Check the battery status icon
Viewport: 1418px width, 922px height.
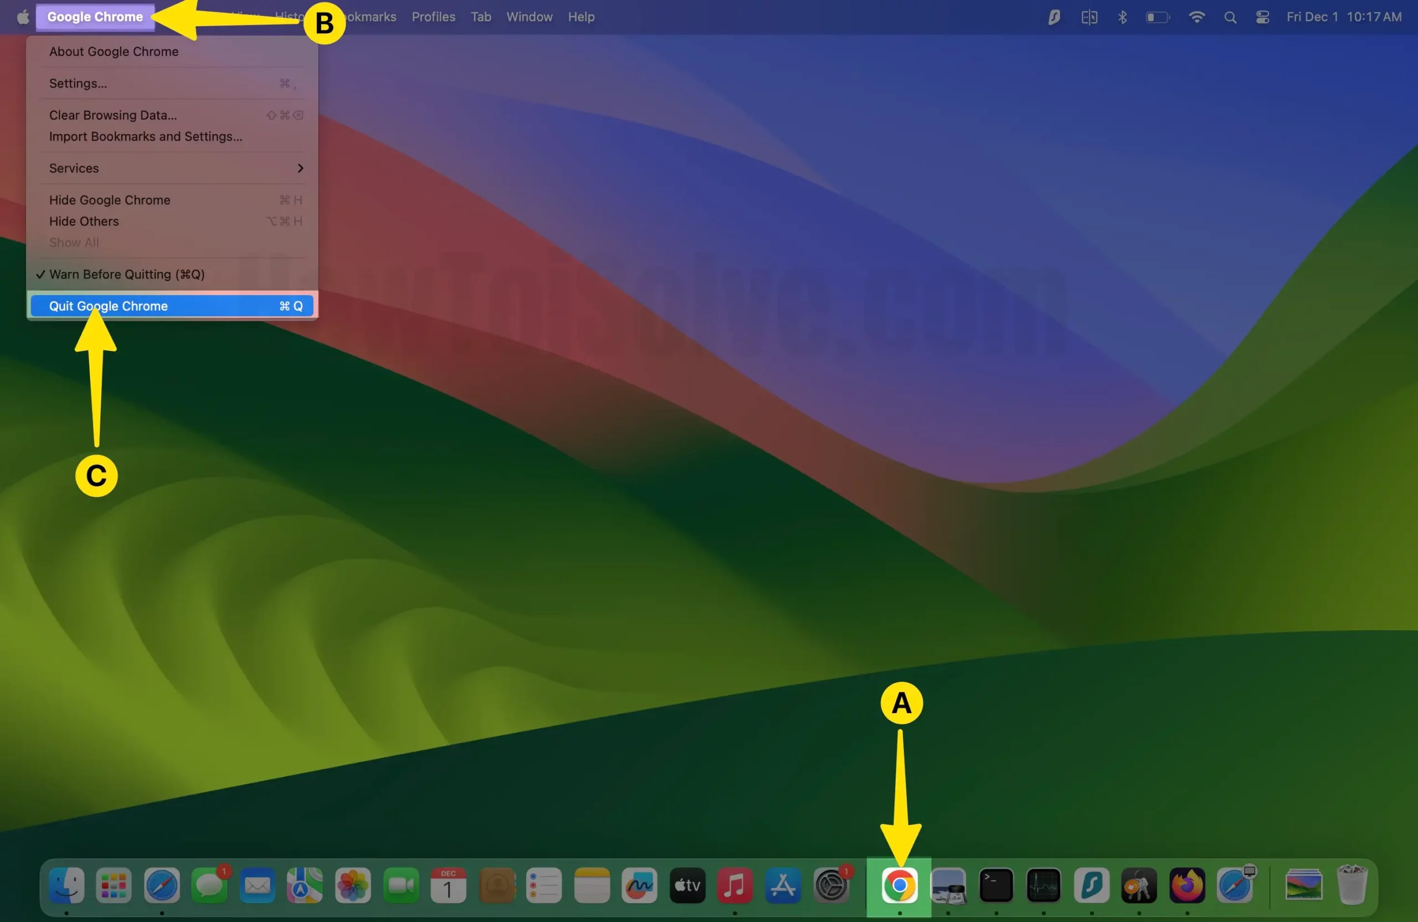(x=1158, y=17)
